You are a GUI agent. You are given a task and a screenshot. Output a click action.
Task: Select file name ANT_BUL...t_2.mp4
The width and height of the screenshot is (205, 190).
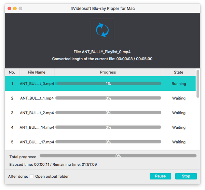(x=37, y=113)
